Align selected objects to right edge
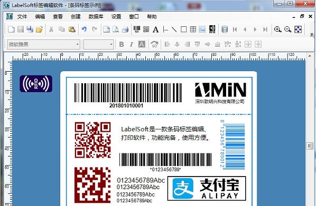The height and width of the screenshot is (206, 316). (x=187, y=44)
